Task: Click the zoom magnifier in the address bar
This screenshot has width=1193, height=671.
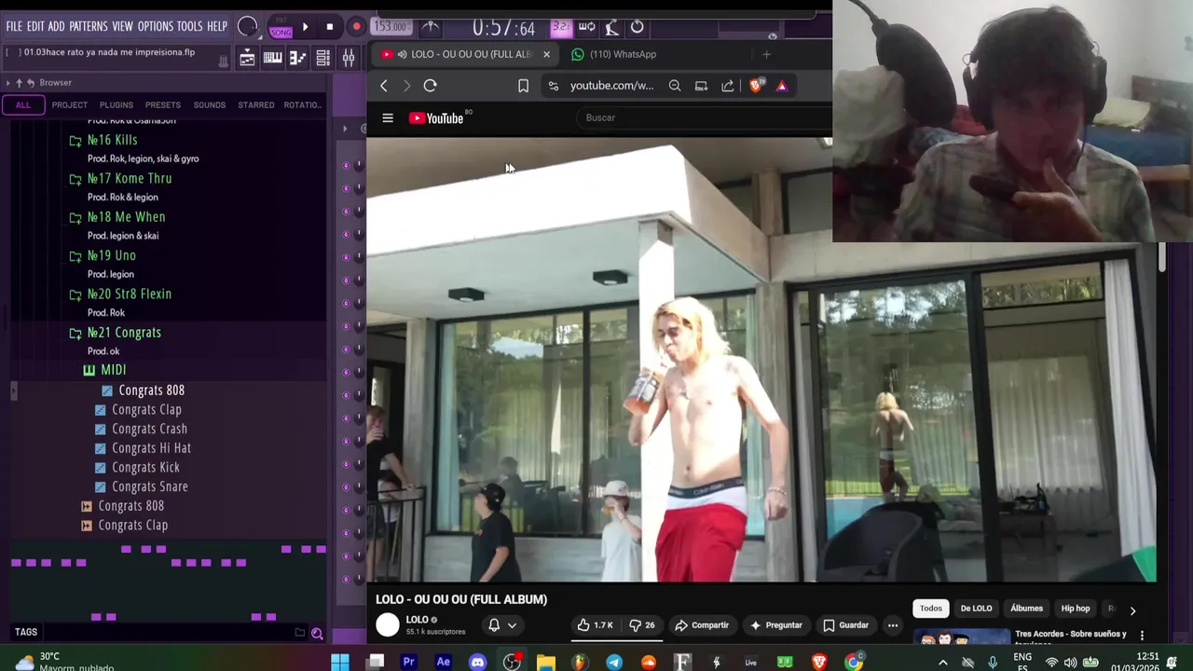Action: pos(675,86)
